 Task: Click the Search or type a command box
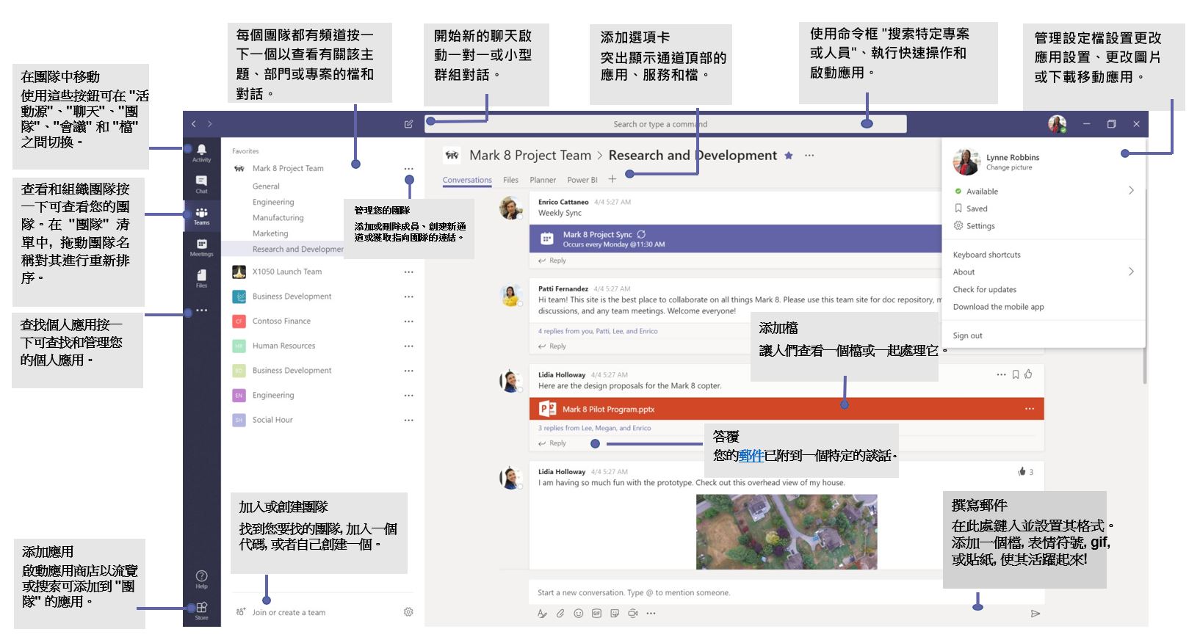665,124
